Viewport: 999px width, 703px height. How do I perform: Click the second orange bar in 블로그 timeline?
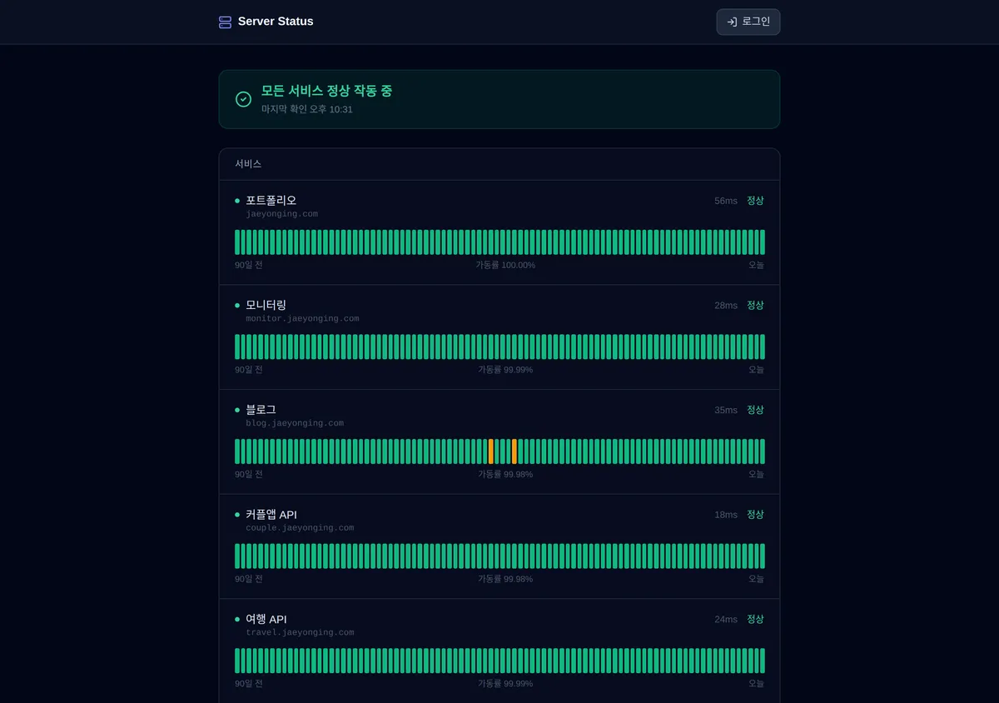514,451
